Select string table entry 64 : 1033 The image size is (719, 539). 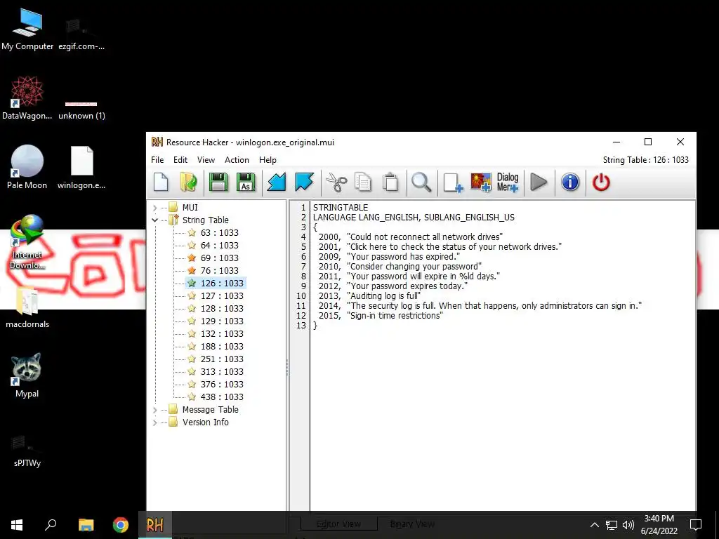tap(219, 245)
